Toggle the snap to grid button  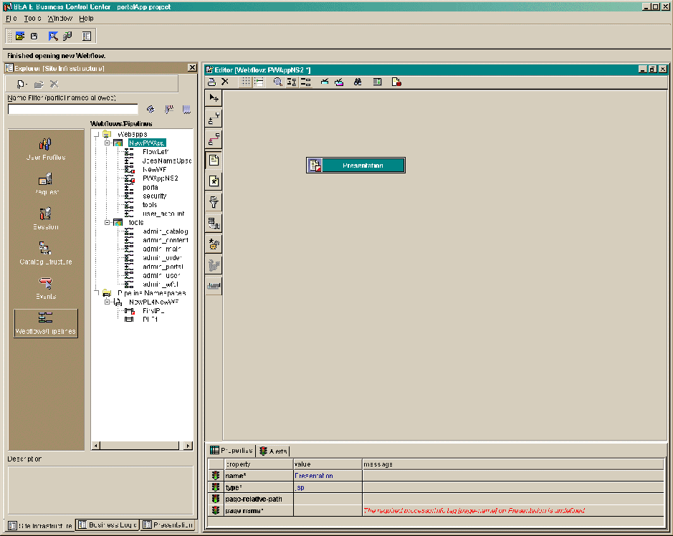(x=259, y=82)
